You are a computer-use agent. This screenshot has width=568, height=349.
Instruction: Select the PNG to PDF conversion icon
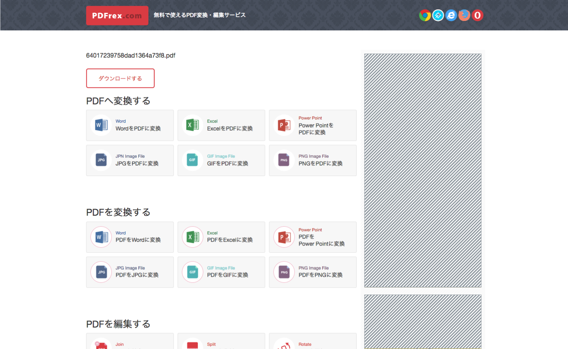coord(284,161)
